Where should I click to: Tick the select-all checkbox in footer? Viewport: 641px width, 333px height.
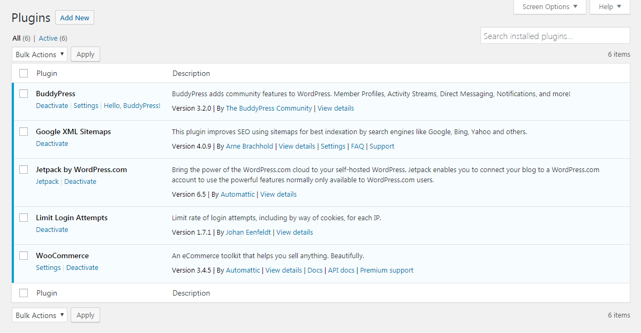coord(24,293)
